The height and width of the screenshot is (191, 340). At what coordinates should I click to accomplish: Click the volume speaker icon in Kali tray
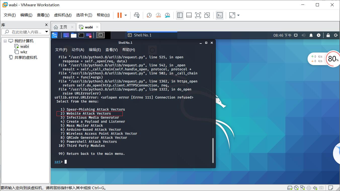[304, 35]
